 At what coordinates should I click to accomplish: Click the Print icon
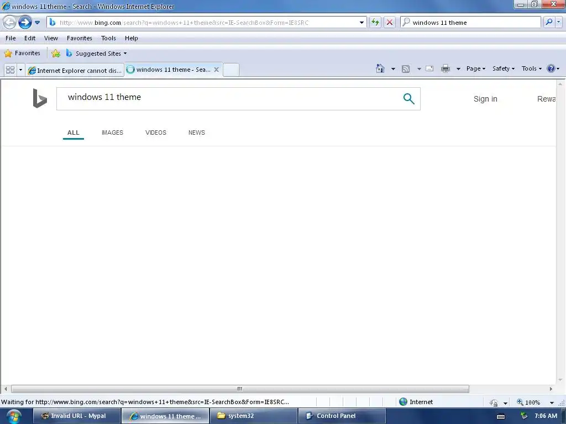446,68
